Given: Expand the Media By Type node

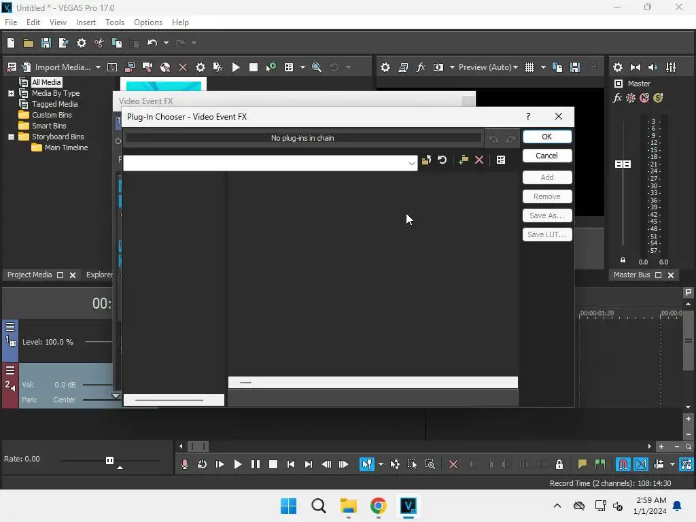Looking at the screenshot, I should point(11,93).
